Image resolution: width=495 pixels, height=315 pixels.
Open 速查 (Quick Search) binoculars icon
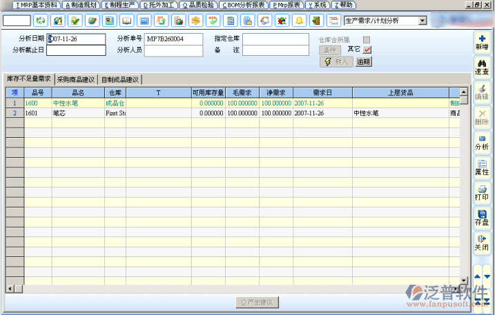pos(481,67)
